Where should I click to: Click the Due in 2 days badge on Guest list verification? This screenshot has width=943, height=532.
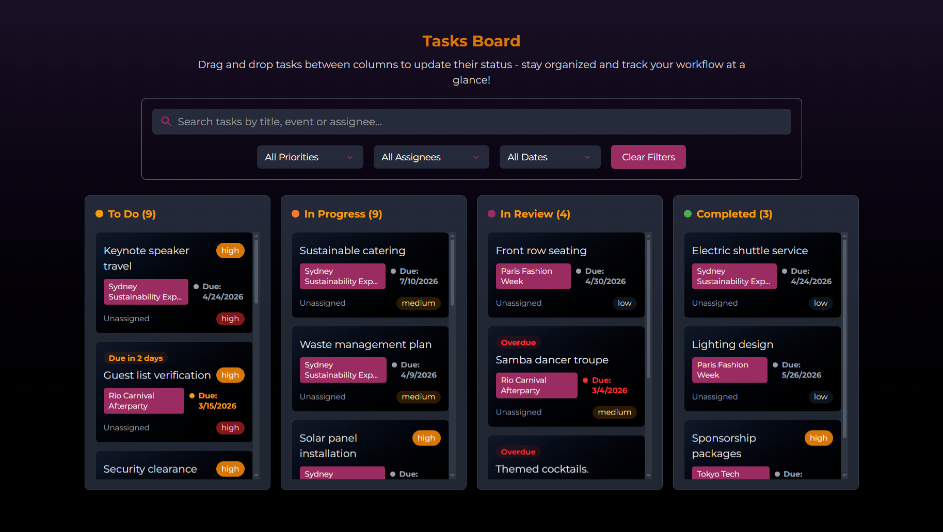coord(136,357)
